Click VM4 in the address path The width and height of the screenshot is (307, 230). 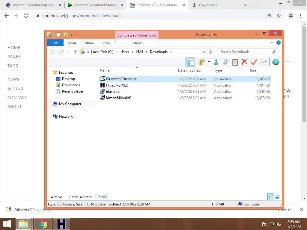tap(139, 52)
